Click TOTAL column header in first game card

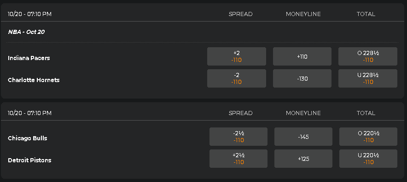(366, 14)
